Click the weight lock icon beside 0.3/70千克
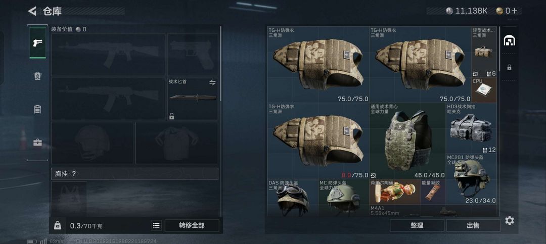This screenshot has width=546, height=244. click(x=58, y=225)
